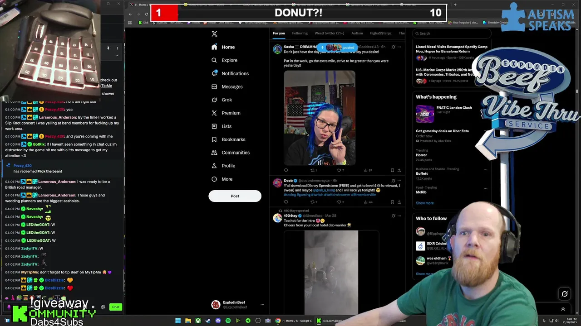The width and height of the screenshot is (581, 326).
Task: Click the blue Post button
Action: pyautogui.click(x=235, y=196)
